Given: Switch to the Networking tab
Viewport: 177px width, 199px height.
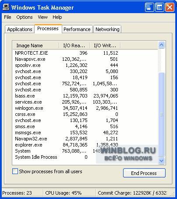Looking at the screenshot, I should [x=107, y=29].
